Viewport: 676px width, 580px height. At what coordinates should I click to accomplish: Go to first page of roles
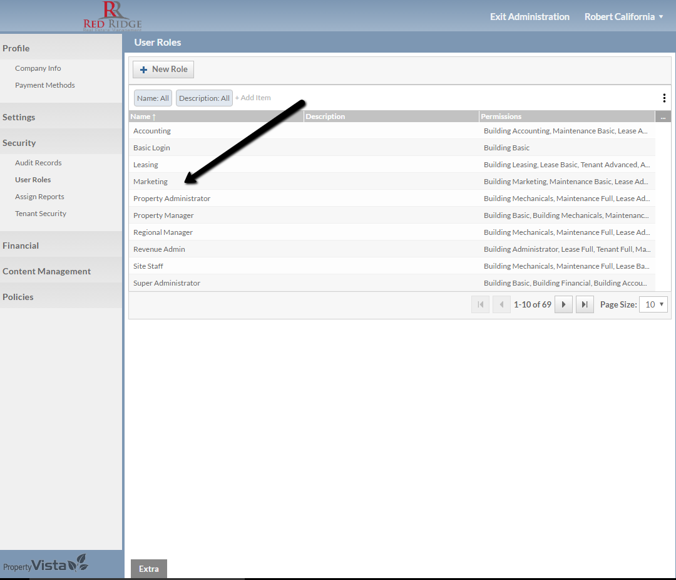point(480,304)
